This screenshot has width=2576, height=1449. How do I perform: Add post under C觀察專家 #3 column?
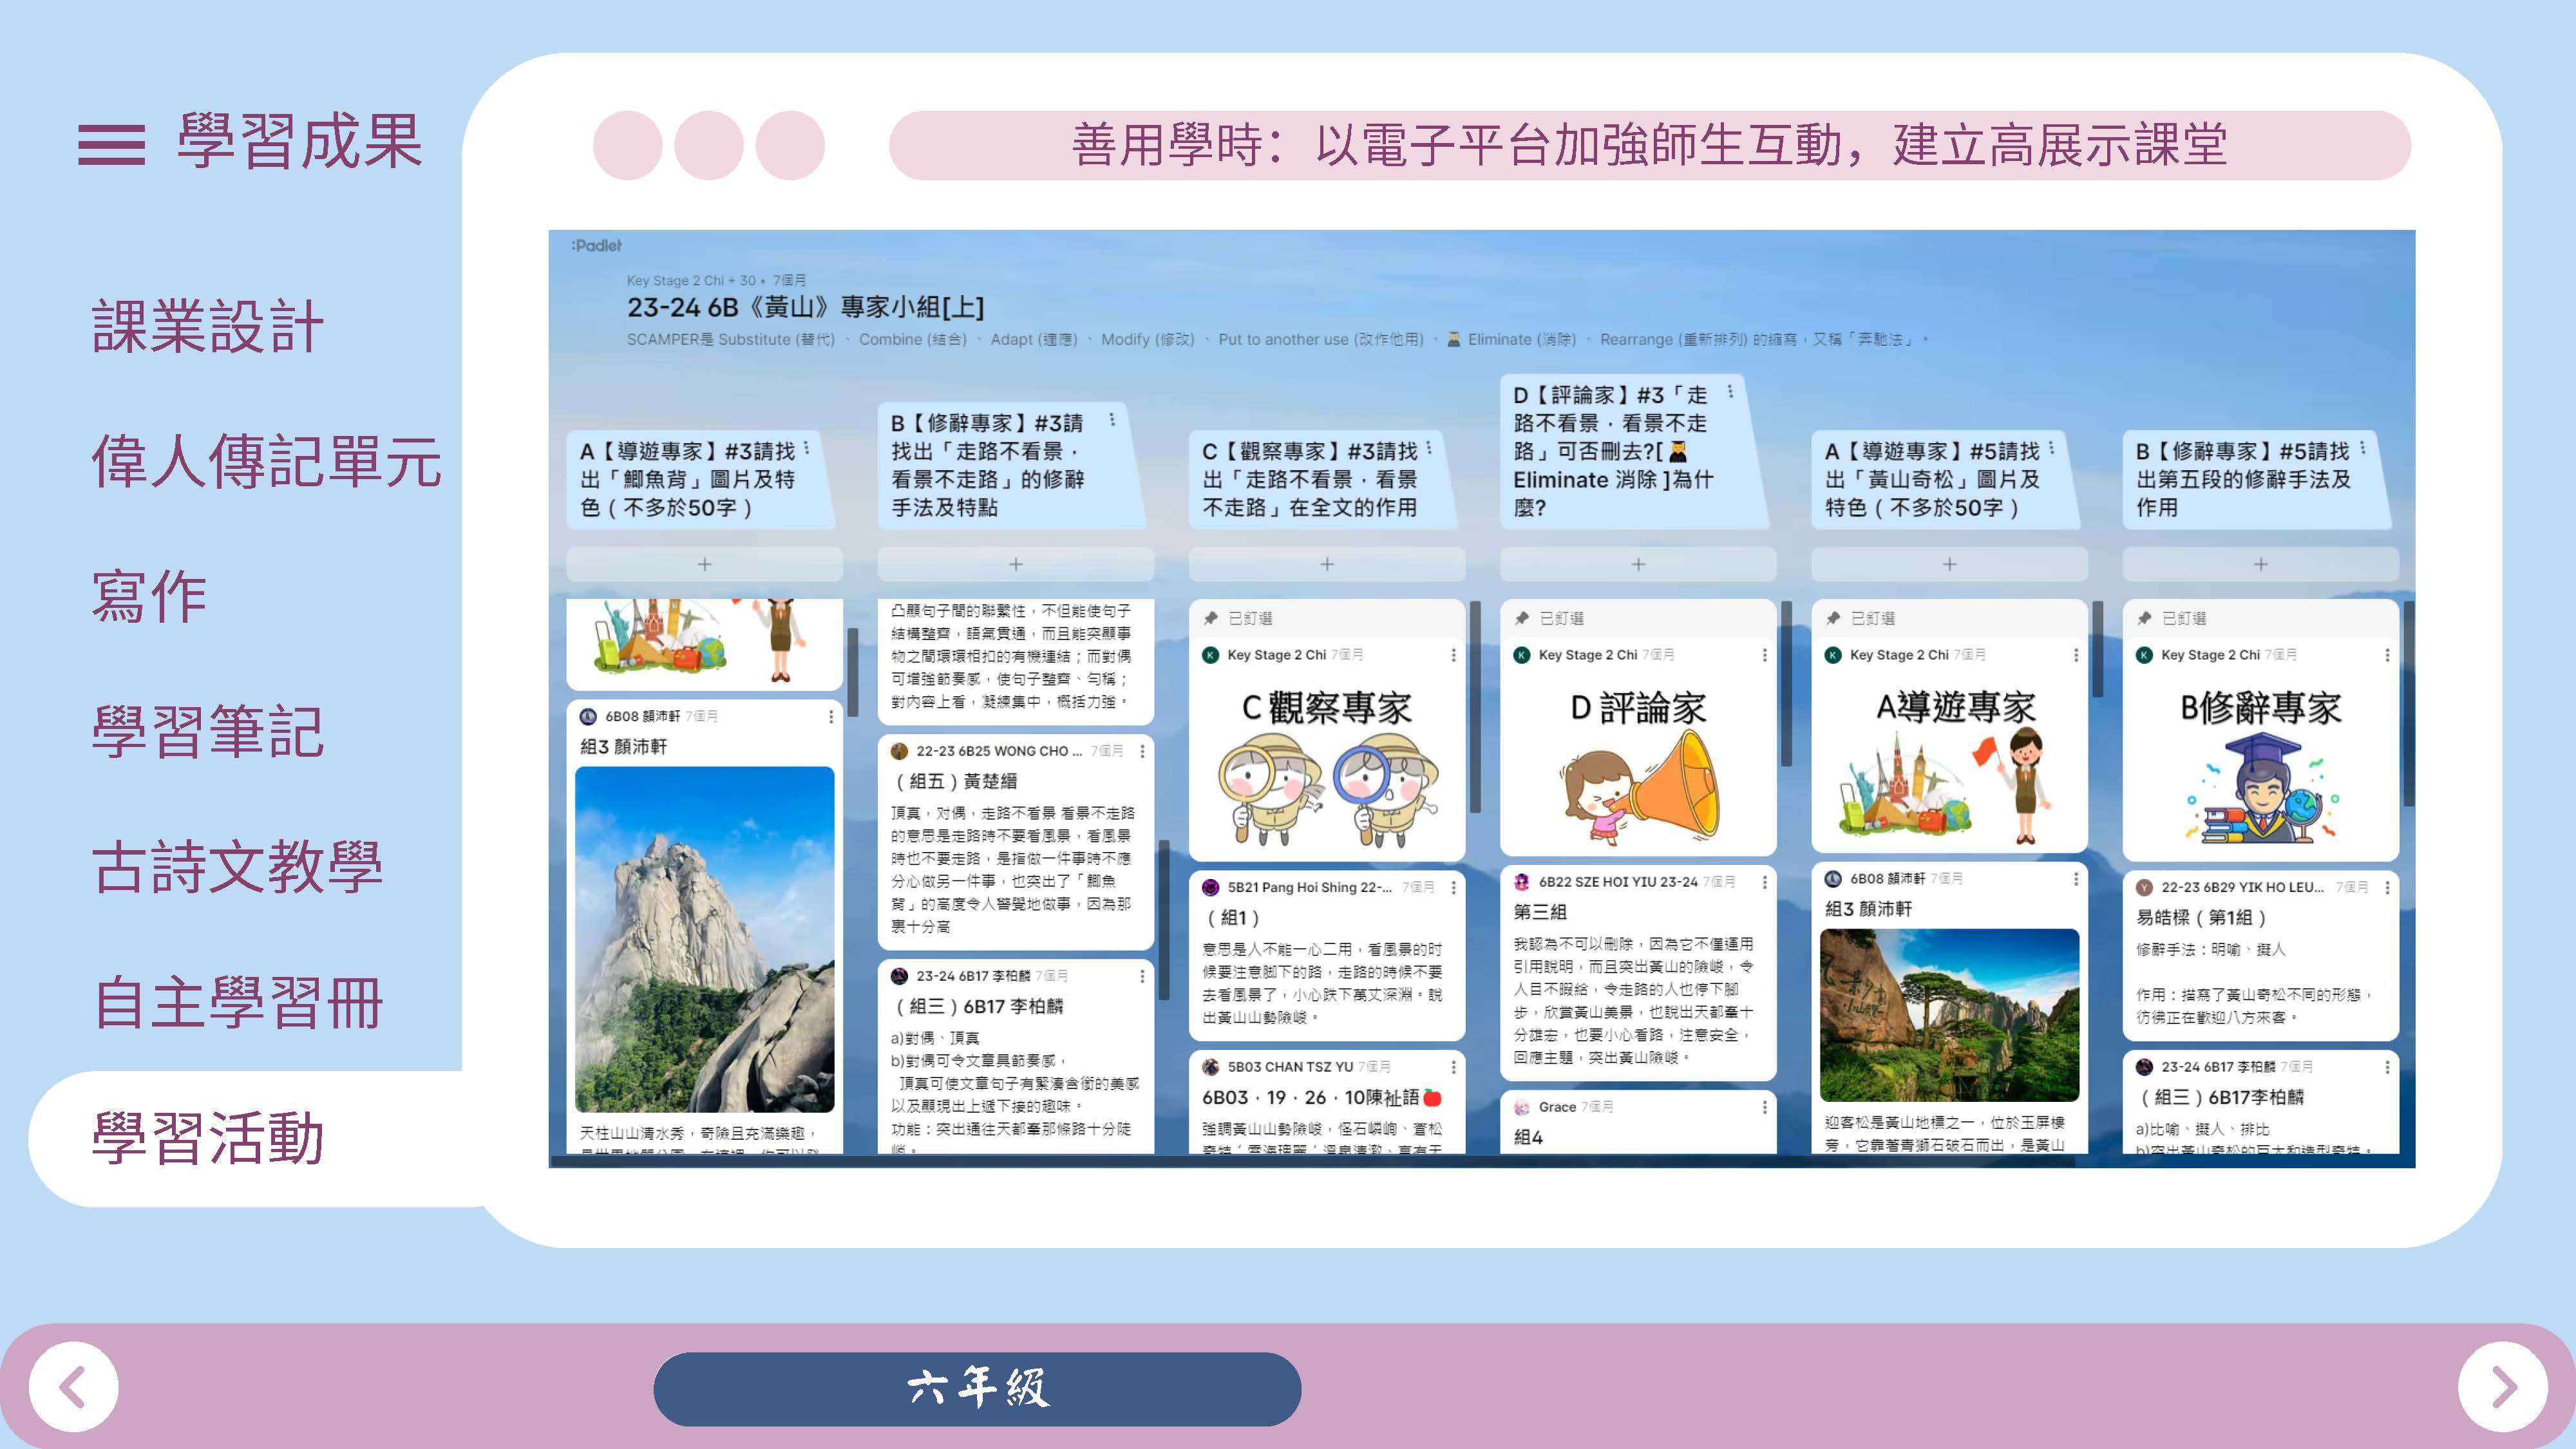pyautogui.click(x=1326, y=564)
